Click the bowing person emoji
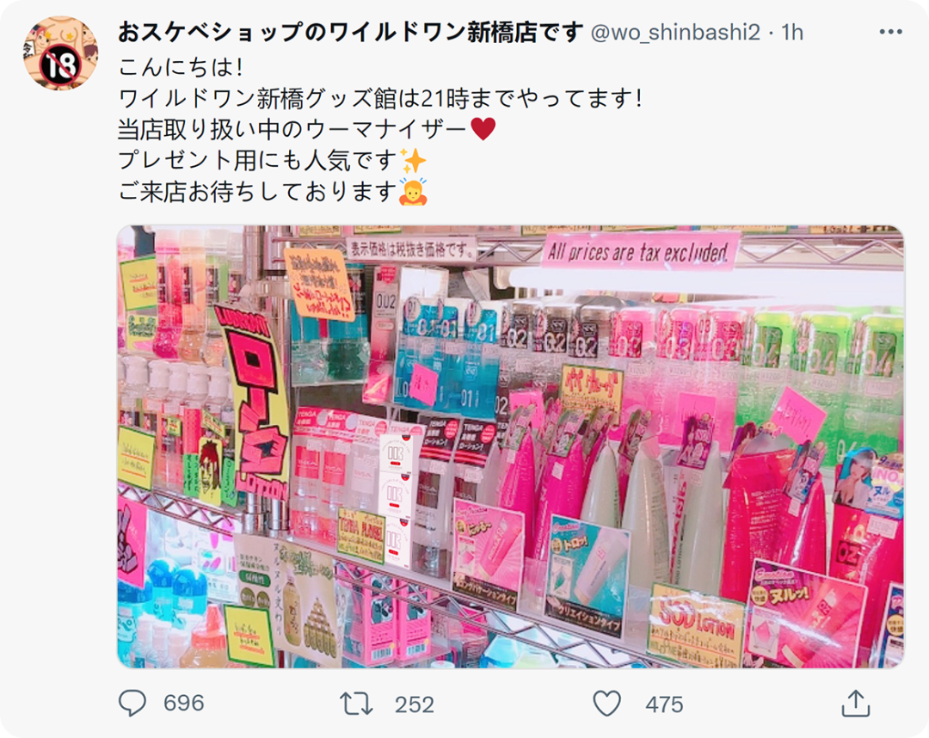Viewport: 929px width, 738px height. coord(413,191)
